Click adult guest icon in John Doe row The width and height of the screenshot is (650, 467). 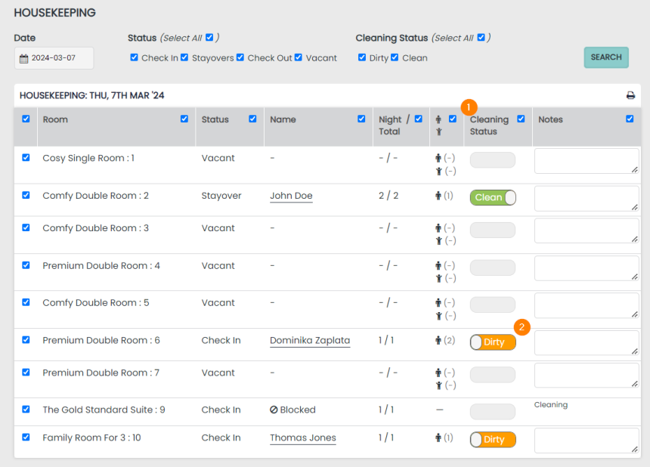pos(438,196)
